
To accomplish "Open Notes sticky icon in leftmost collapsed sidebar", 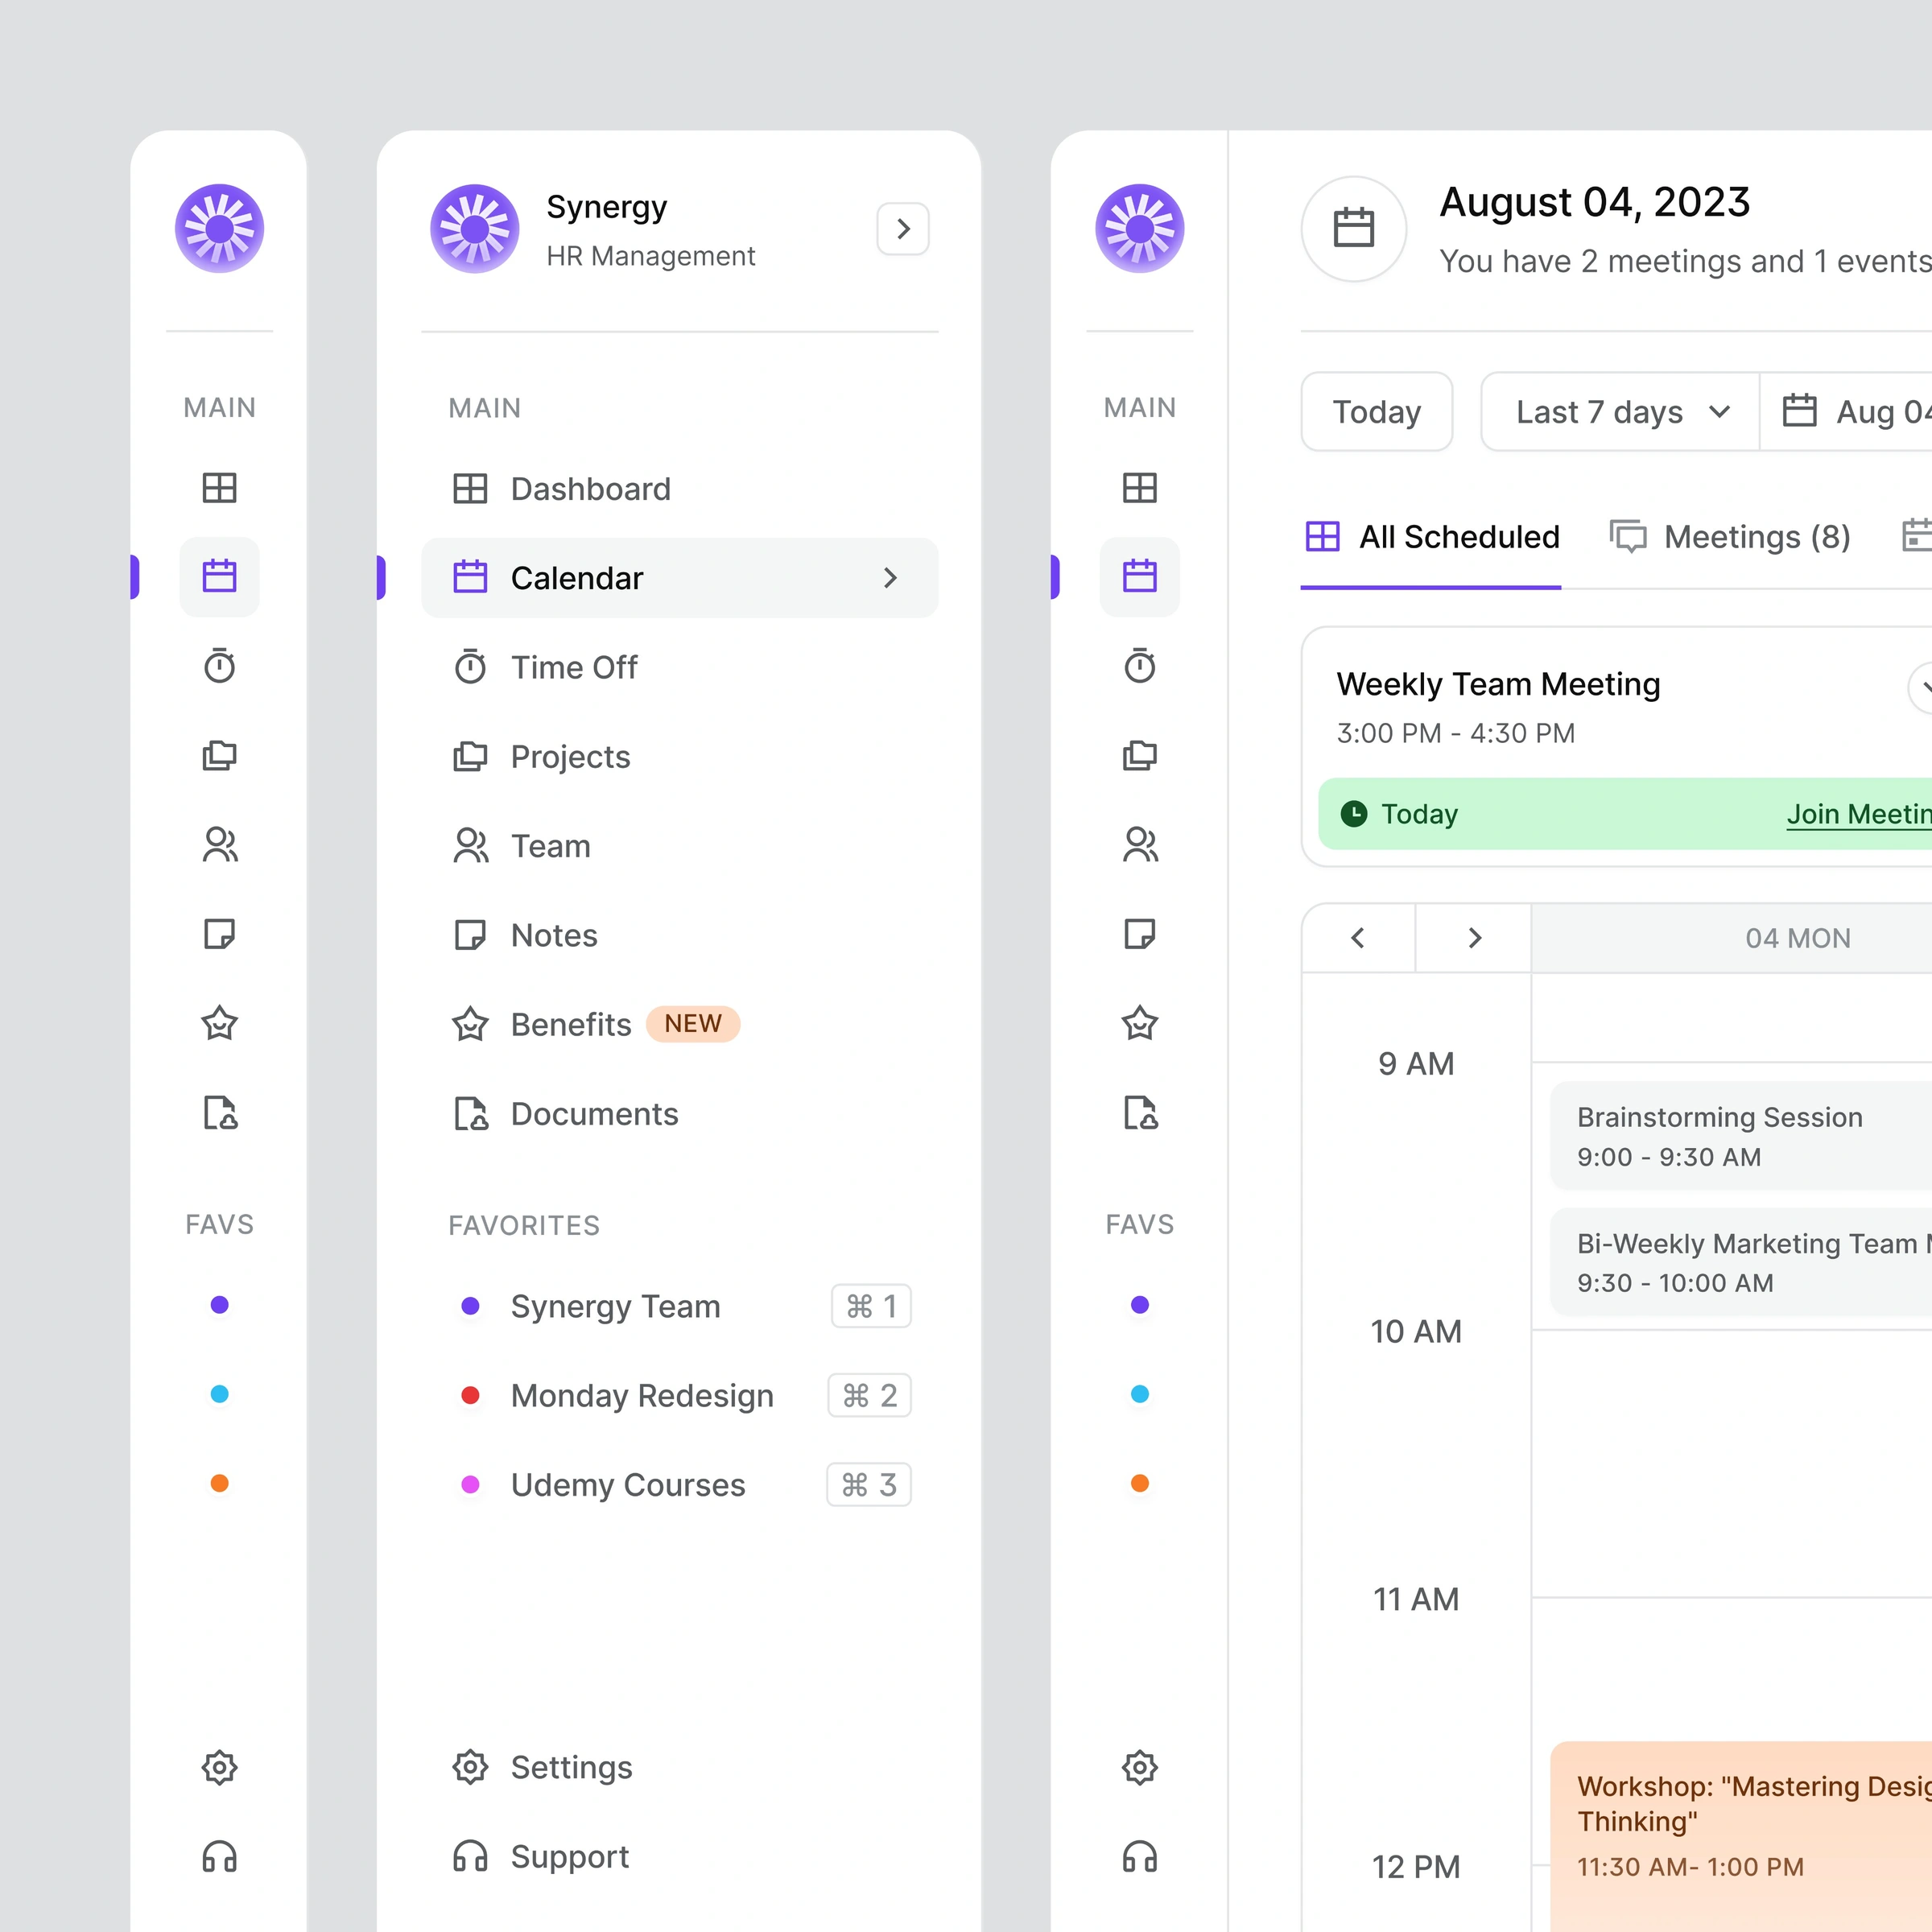I will (219, 934).
